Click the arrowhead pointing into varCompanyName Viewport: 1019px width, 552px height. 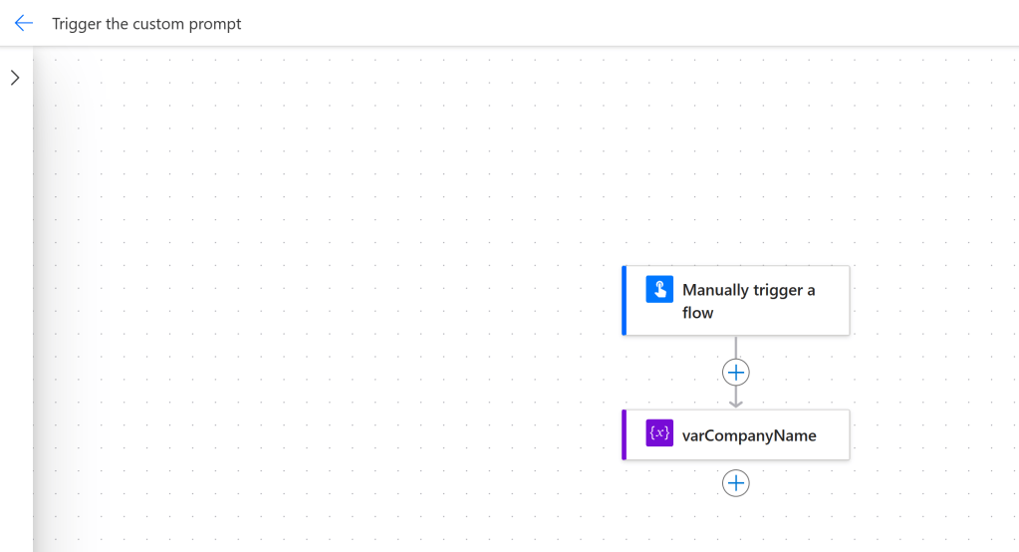click(x=735, y=402)
